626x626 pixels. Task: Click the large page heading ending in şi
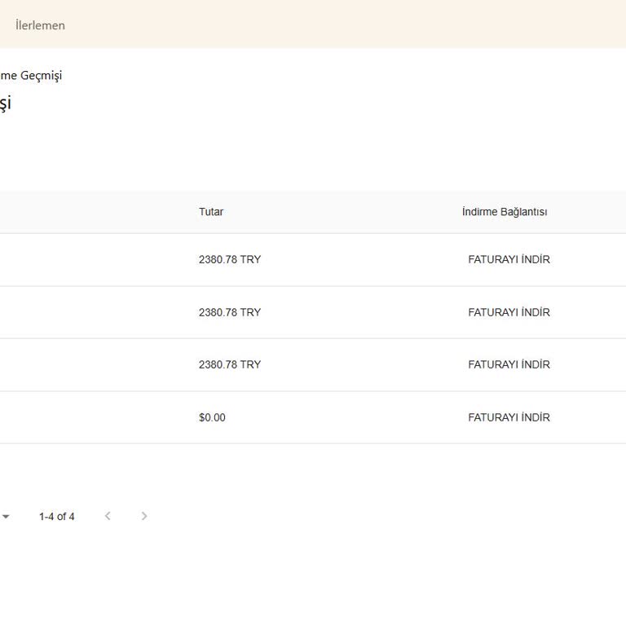tap(5, 103)
